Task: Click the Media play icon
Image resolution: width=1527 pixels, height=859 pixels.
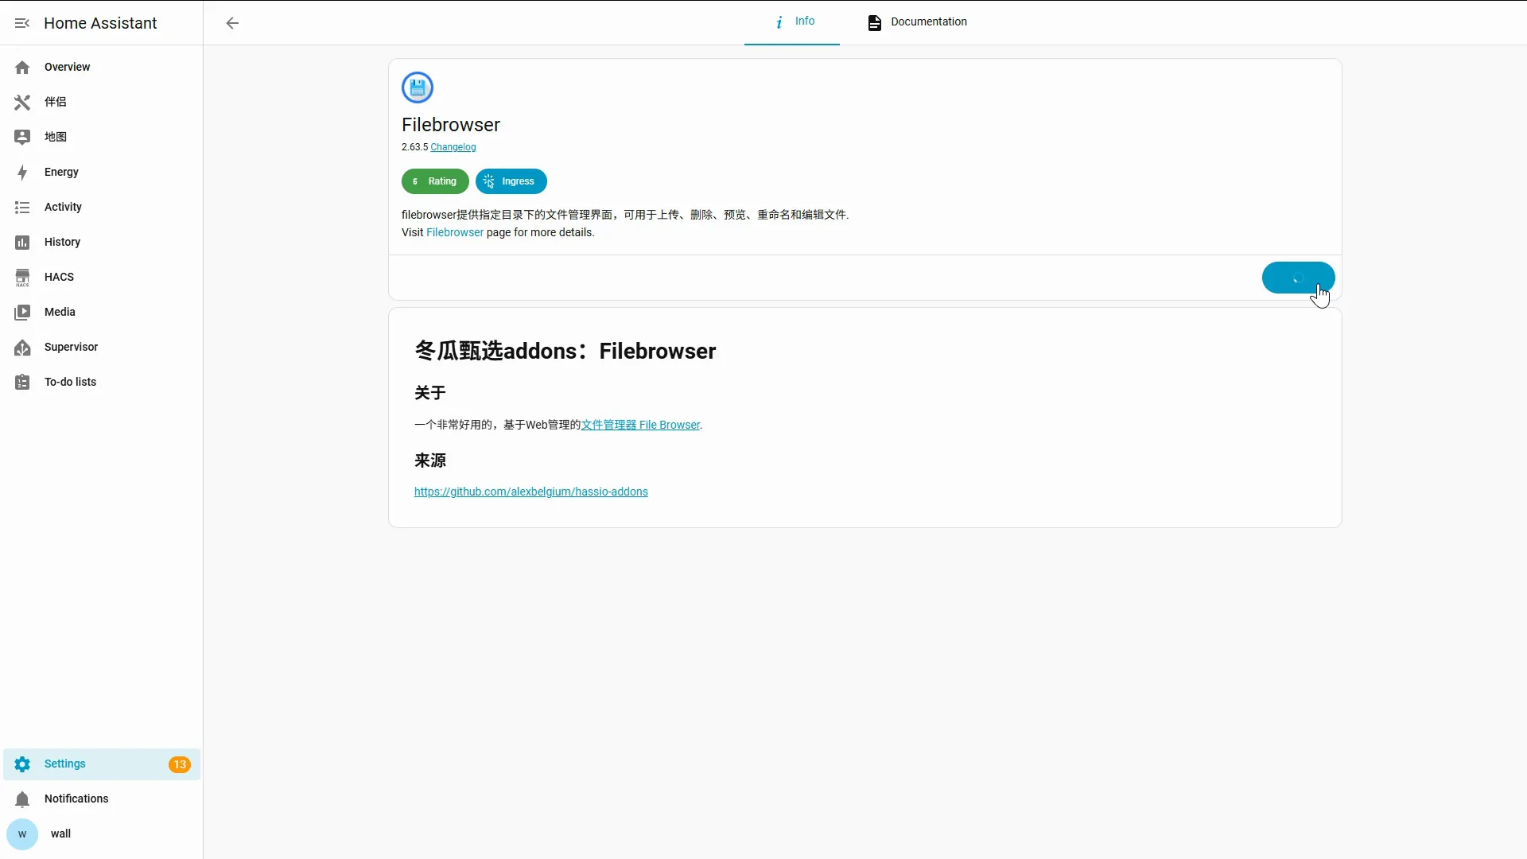Action: click(22, 313)
